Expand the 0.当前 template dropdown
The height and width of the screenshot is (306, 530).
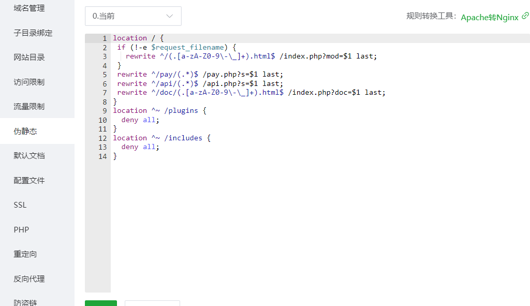pos(133,16)
